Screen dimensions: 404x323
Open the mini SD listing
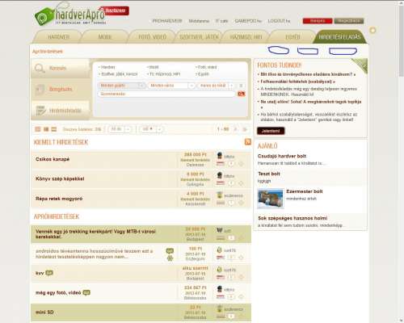(x=44, y=313)
